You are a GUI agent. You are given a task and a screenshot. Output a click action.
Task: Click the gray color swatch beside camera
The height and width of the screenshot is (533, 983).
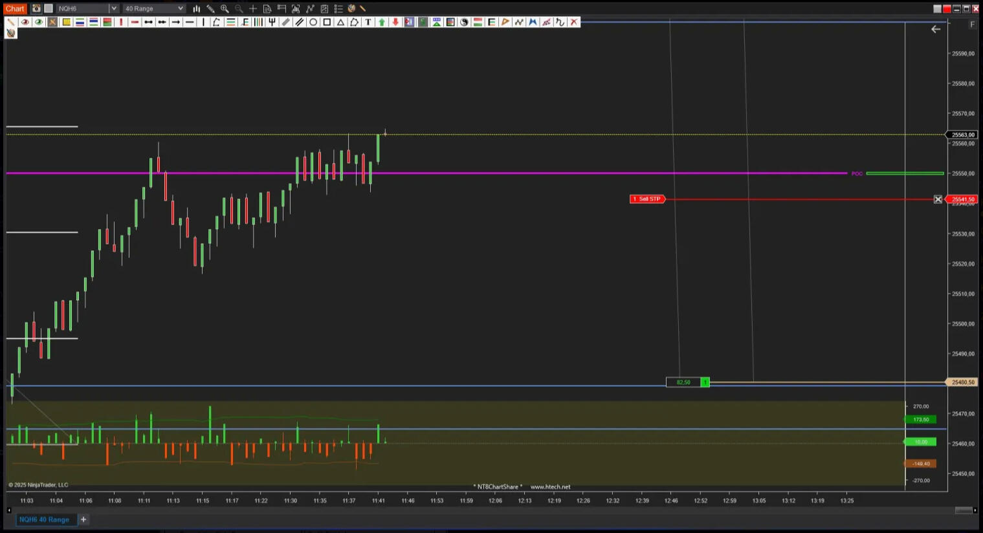click(x=49, y=8)
